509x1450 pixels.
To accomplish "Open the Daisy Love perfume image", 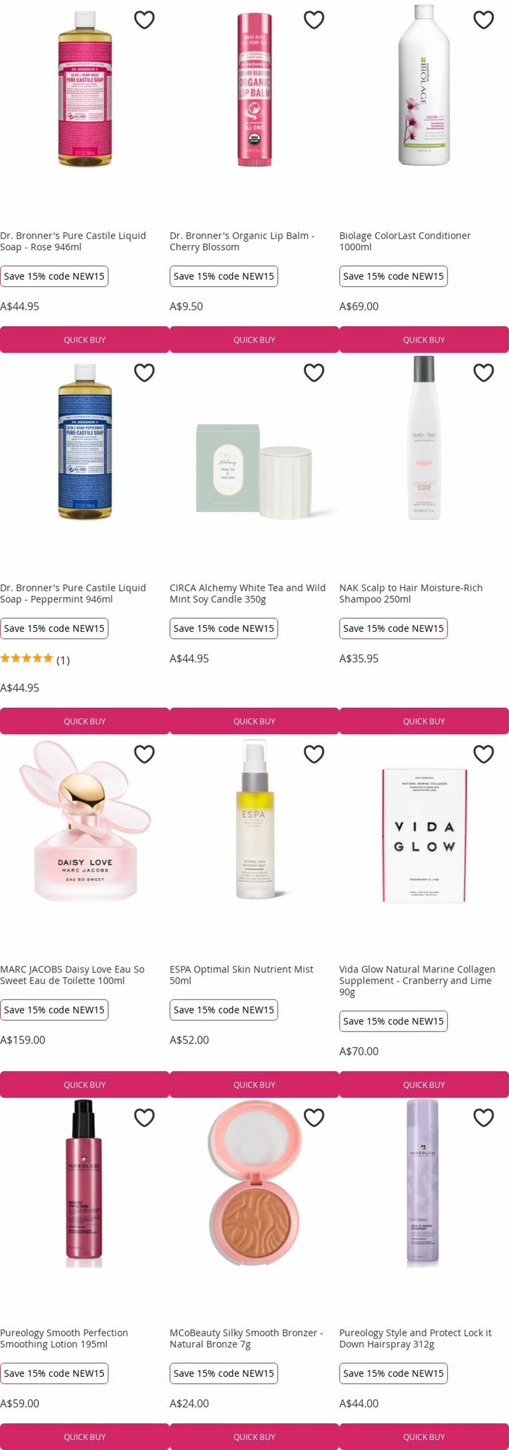I will coord(85,822).
